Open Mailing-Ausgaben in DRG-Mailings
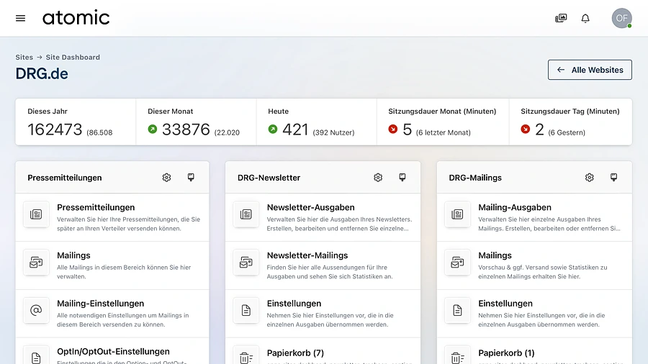Screen dimensions: 648x364 (534, 217)
